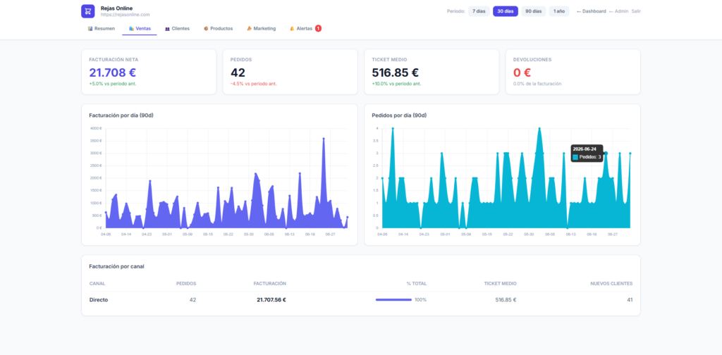722x355 pixels.
Task: Click the Facturación por canal heading
Action: point(116,266)
